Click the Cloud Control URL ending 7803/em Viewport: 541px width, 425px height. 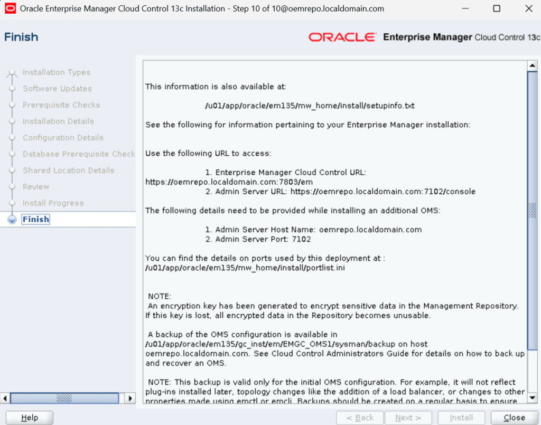229,182
